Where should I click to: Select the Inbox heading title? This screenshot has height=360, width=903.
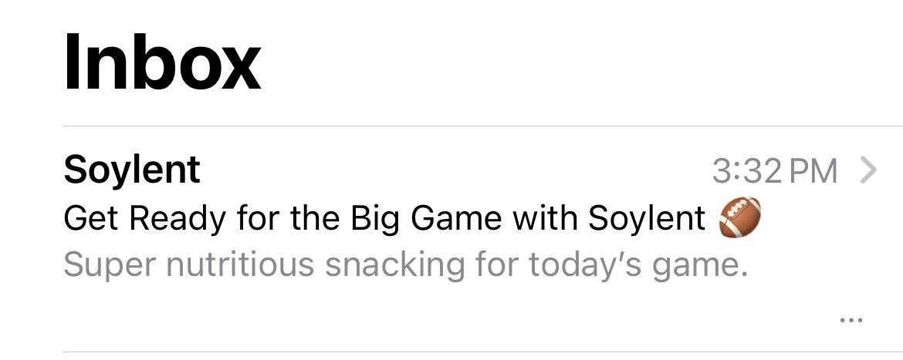pyautogui.click(x=162, y=62)
